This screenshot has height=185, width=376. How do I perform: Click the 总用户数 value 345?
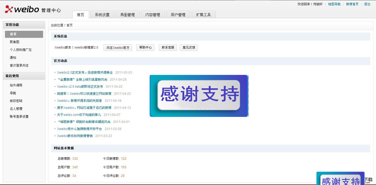[x=75, y=167]
